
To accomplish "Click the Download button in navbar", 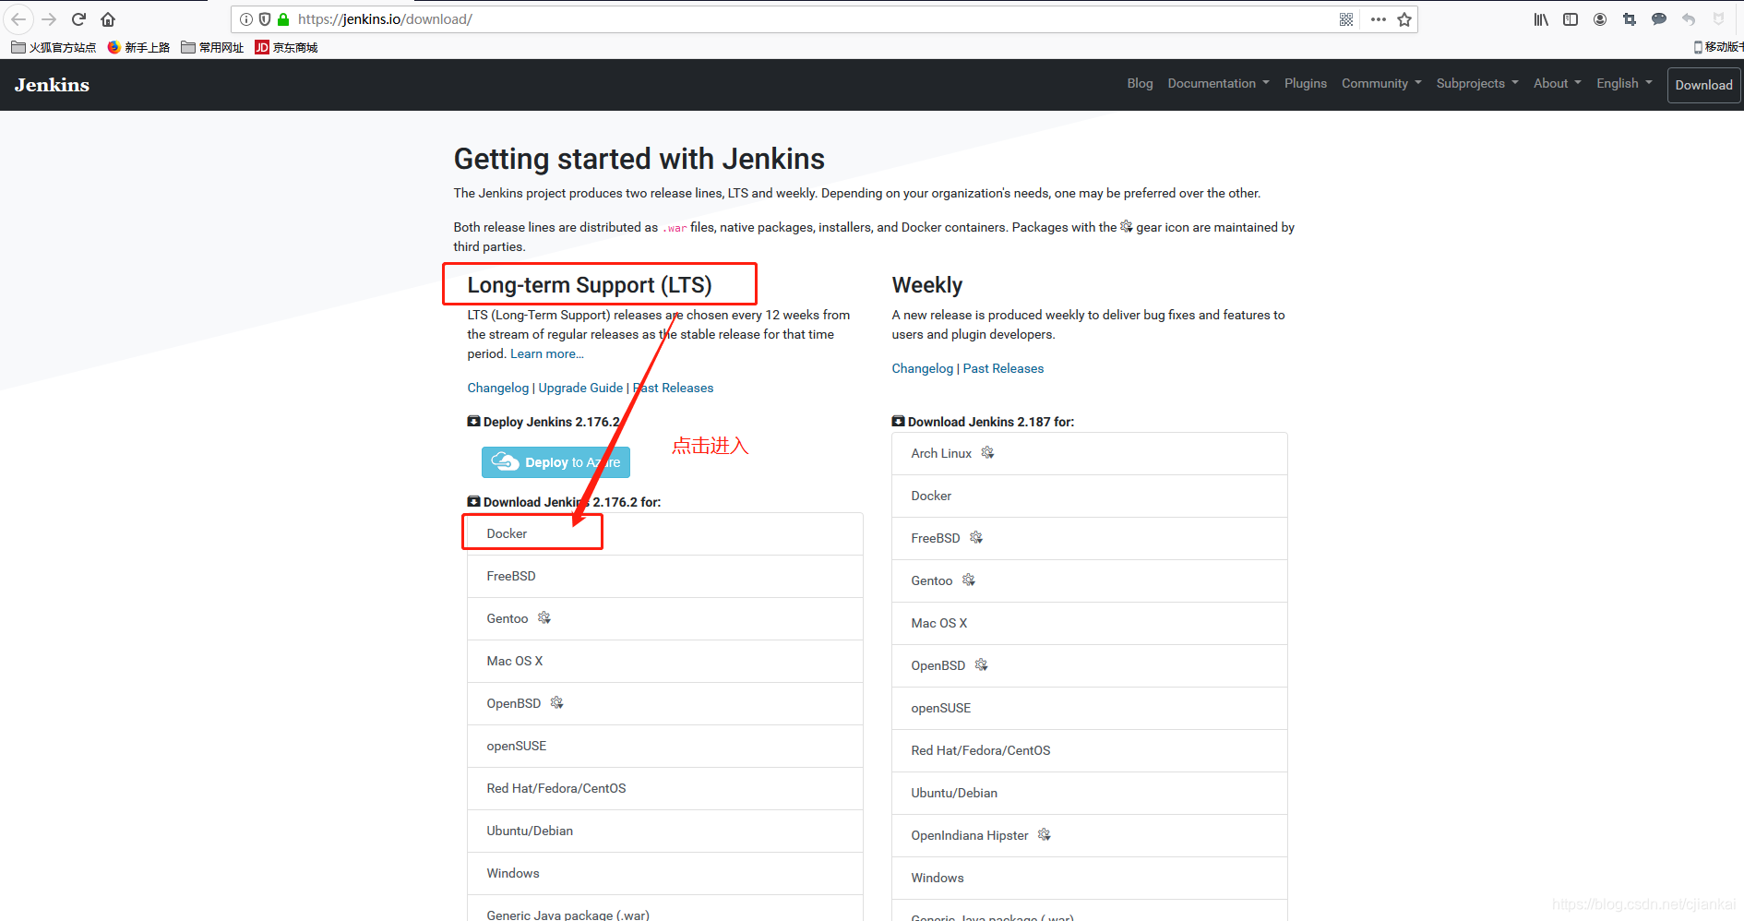I will [x=1703, y=85].
